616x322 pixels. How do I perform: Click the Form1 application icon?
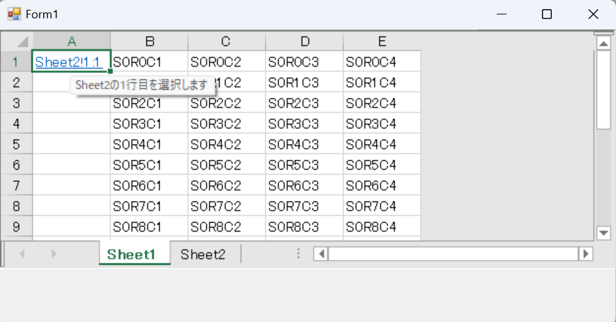[14, 14]
